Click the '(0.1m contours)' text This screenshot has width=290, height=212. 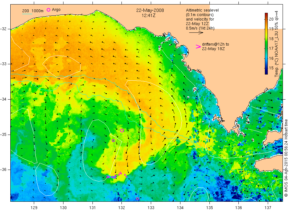pyautogui.click(x=200, y=15)
